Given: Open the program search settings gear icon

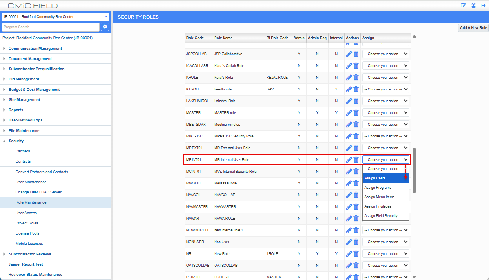Looking at the screenshot, I should [x=105, y=27].
